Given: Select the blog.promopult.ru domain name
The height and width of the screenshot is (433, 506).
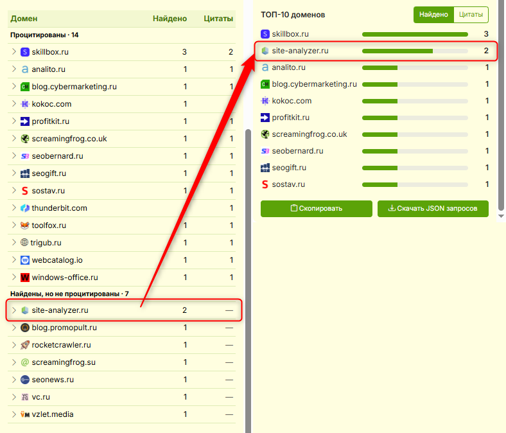Looking at the screenshot, I should pos(64,328).
